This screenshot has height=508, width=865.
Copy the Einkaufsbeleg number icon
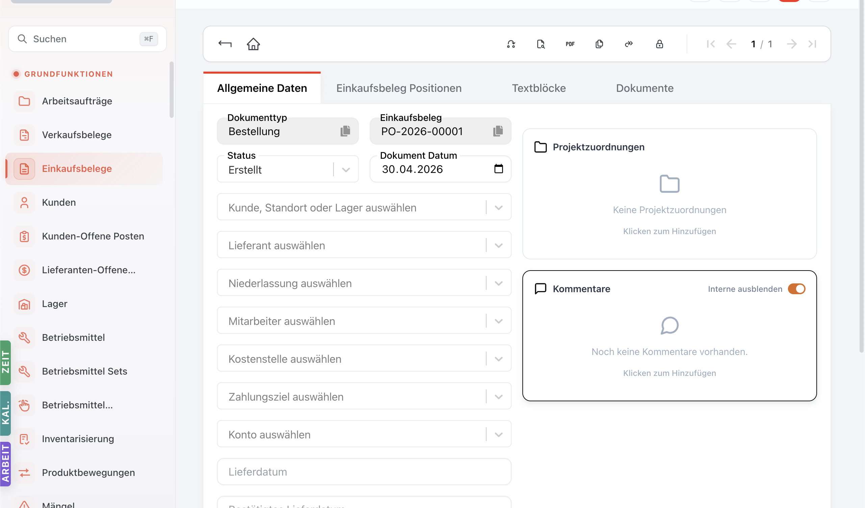point(498,131)
